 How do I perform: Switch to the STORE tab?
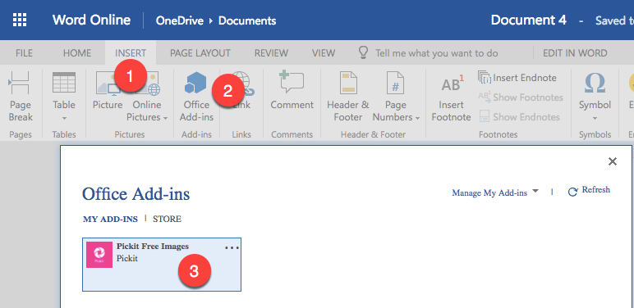167,220
